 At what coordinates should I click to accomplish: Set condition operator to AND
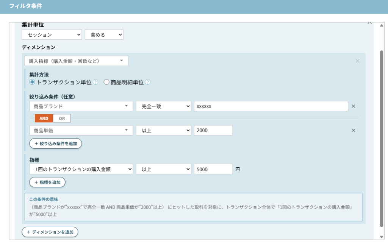pyautogui.click(x=44, y=118)
